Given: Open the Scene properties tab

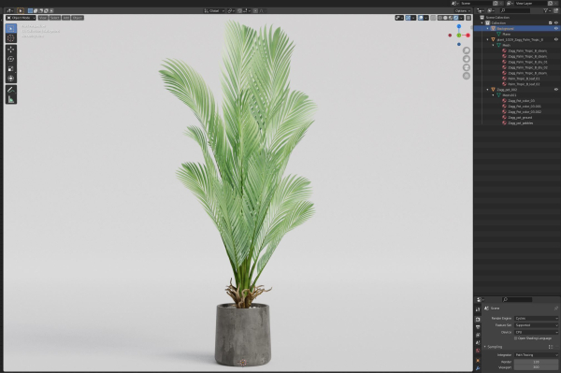Looking at the screenshot, I should tap(478, 342).
